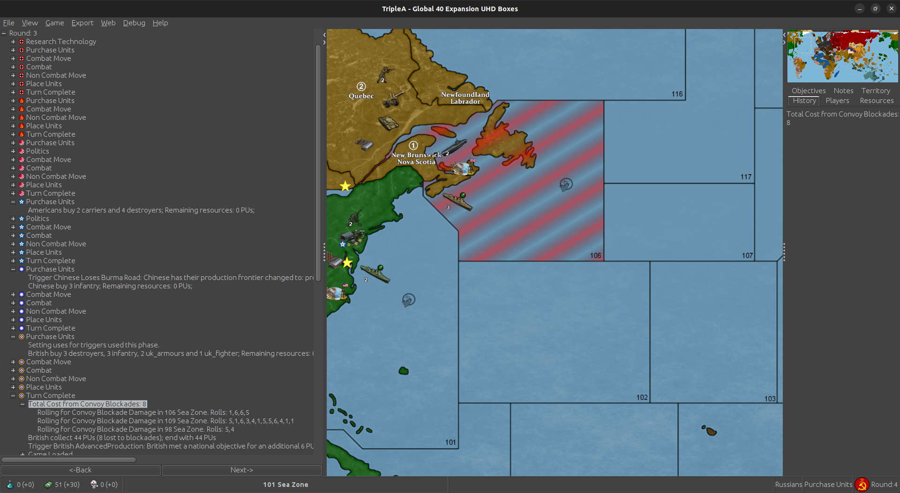Click the history panel horizontal scrollbar
This screenshot has width=900, height=493.
[68, 460]
